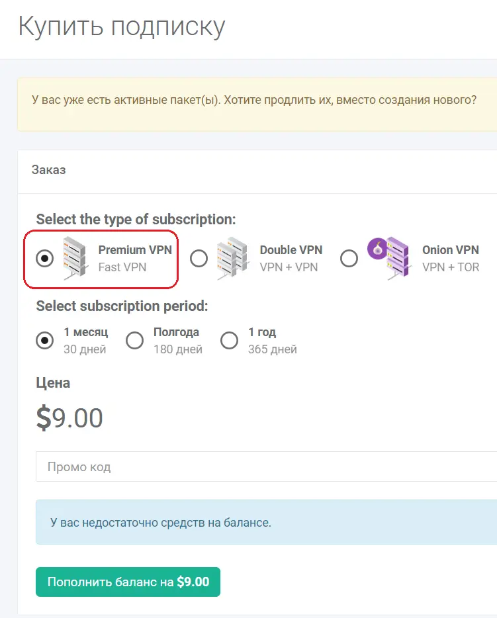The height and width of the screenshot is (618, 497).
Task: Click the Premium VPN label text
Action: 135,250
